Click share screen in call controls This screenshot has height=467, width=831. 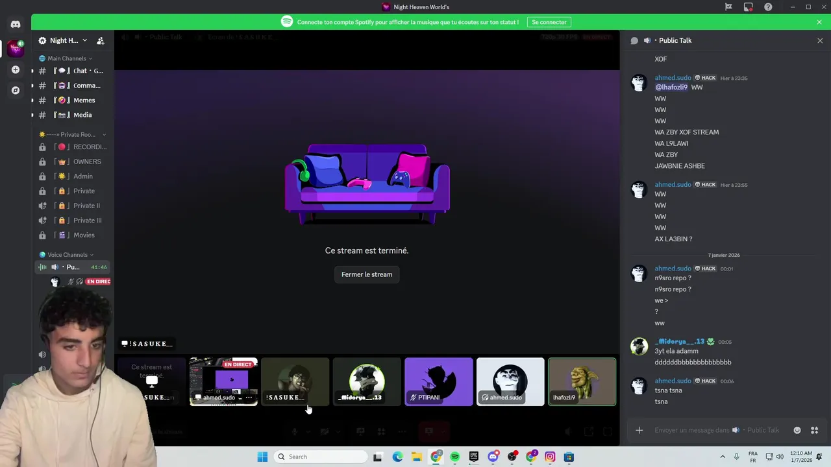coord(360,431)
